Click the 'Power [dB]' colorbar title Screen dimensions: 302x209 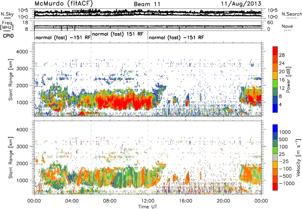tap(288, 80)
